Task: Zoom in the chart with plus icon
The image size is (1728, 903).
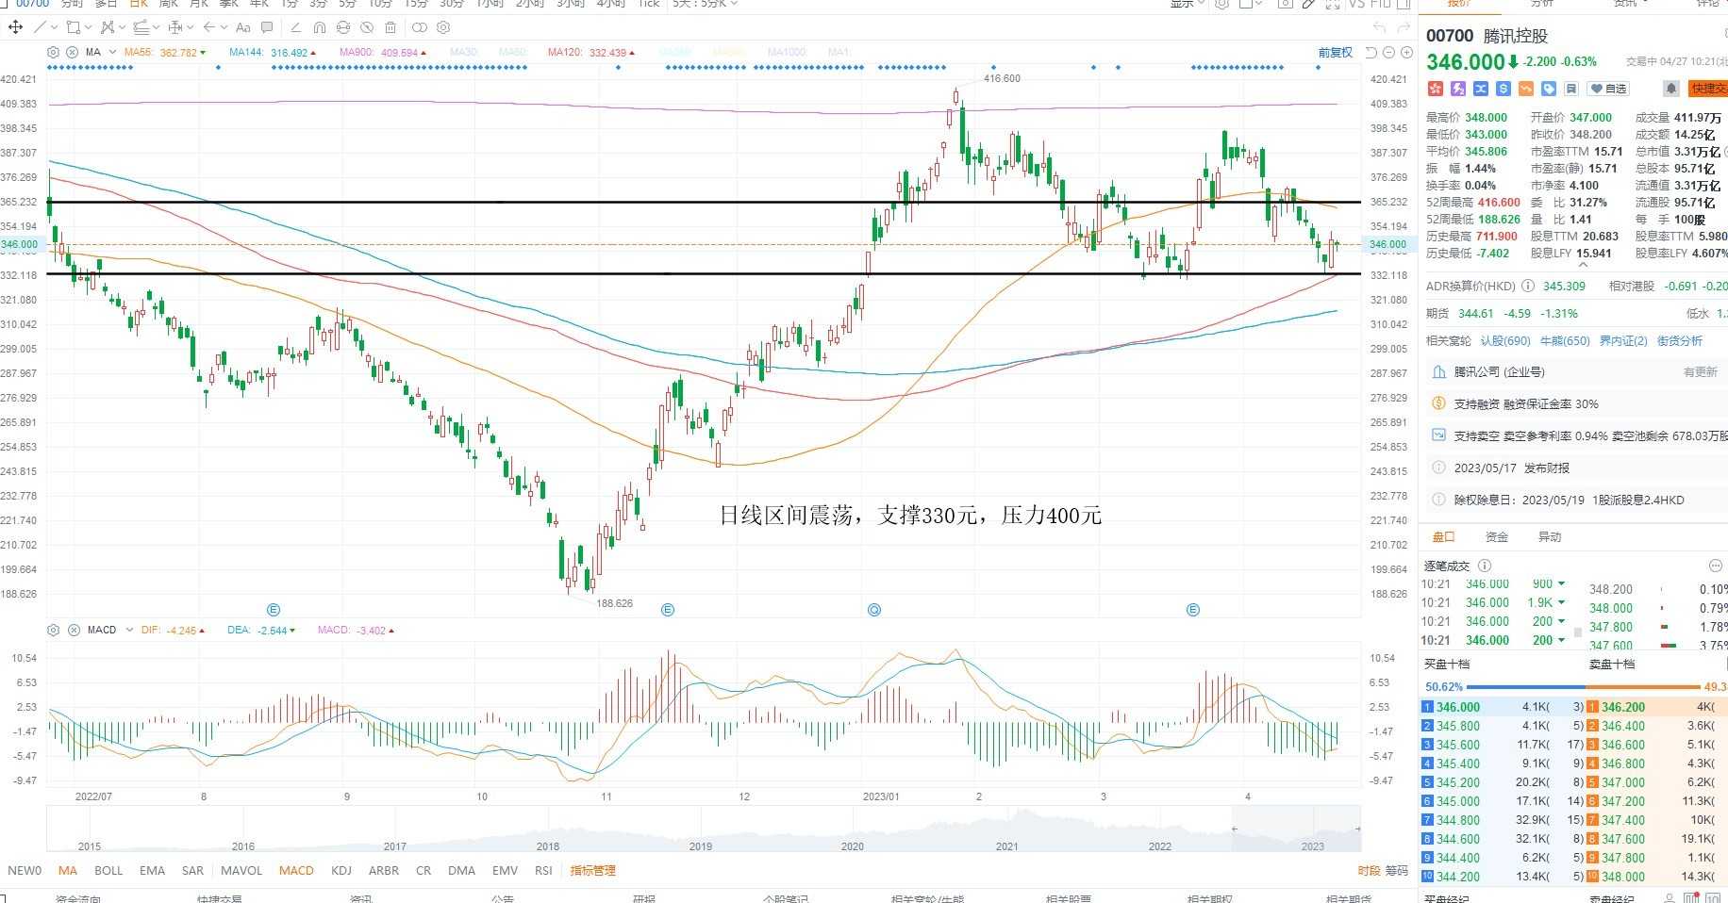Action: coord(1406,53)
